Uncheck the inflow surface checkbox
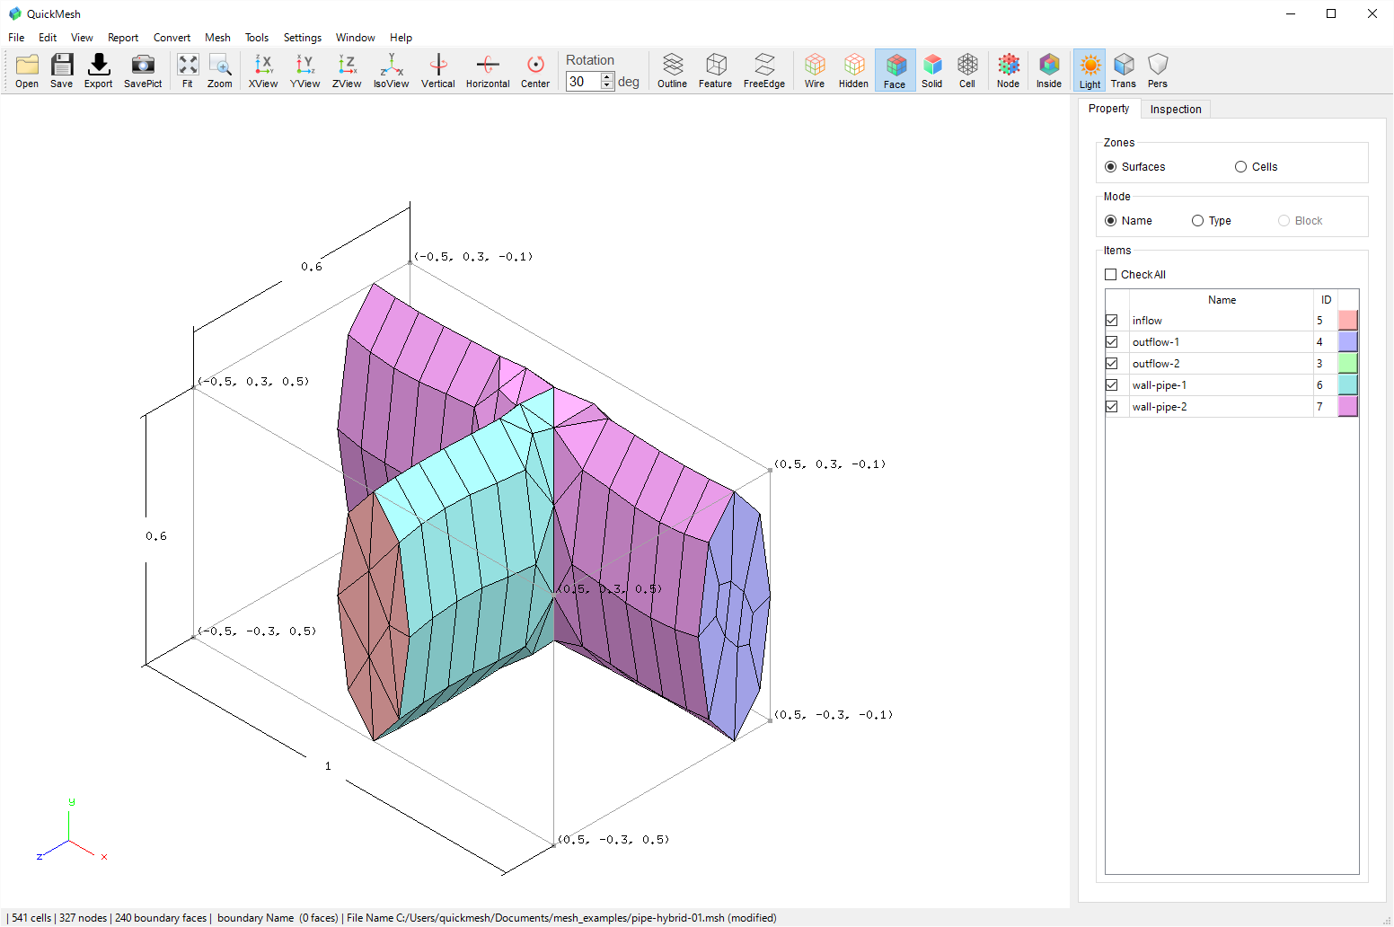1394x927 pixels. [1112, 321]
